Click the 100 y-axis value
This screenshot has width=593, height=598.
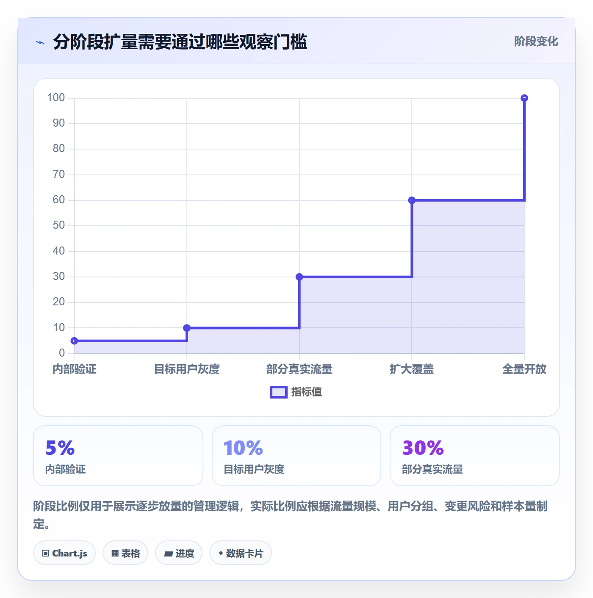pyautogui.click(x=56, y=98)
